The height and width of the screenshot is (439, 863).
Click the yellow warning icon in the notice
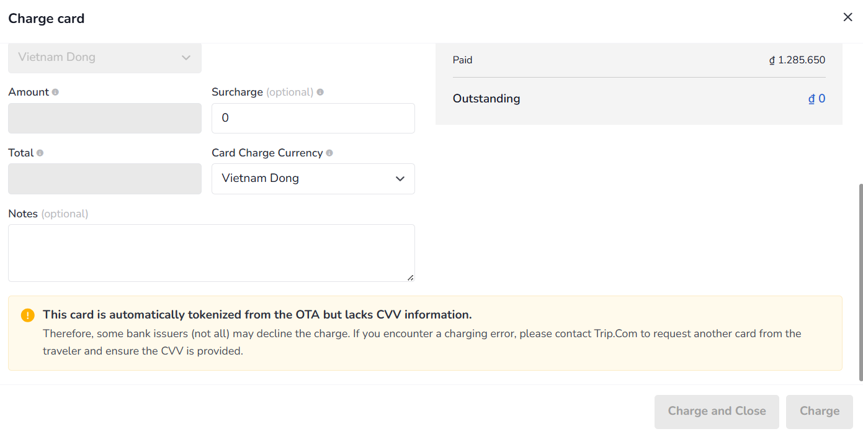(28, 315)
